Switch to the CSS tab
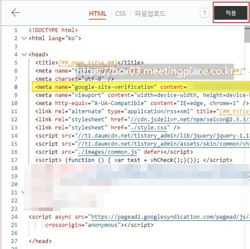This screenshot has width=250, height=249. coord(121,14)
